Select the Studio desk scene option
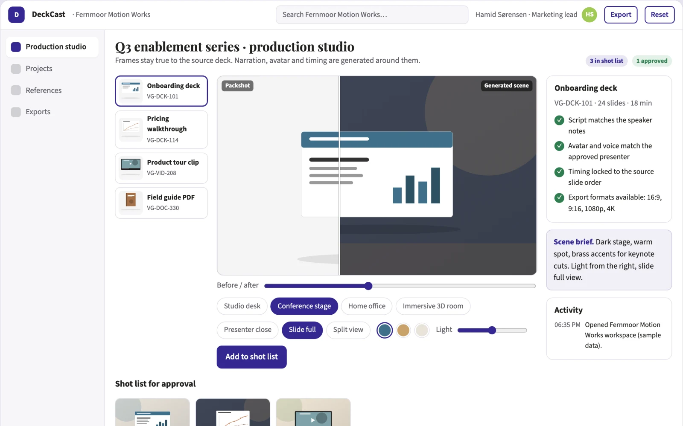This screenshot has width=683, height=426. click(242, 306)
